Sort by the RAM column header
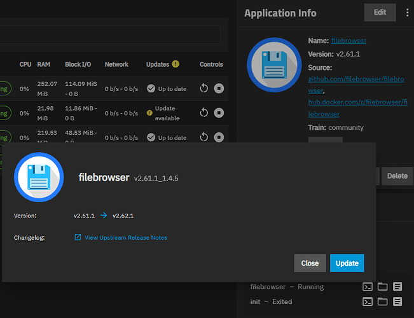 click(44, 64)
